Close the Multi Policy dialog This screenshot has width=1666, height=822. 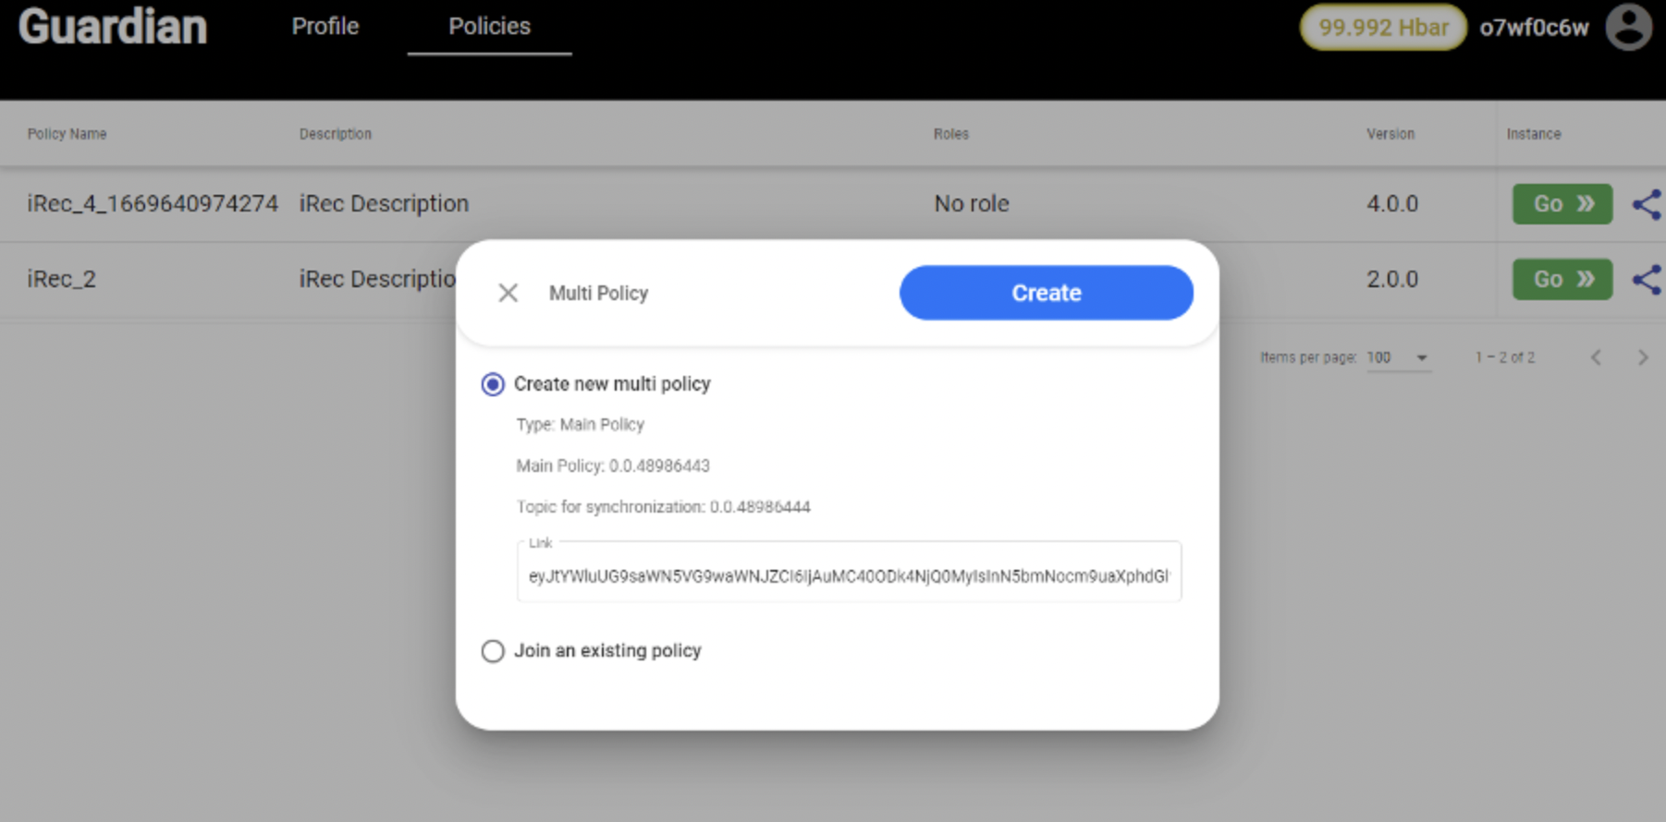tap(508, 293)
